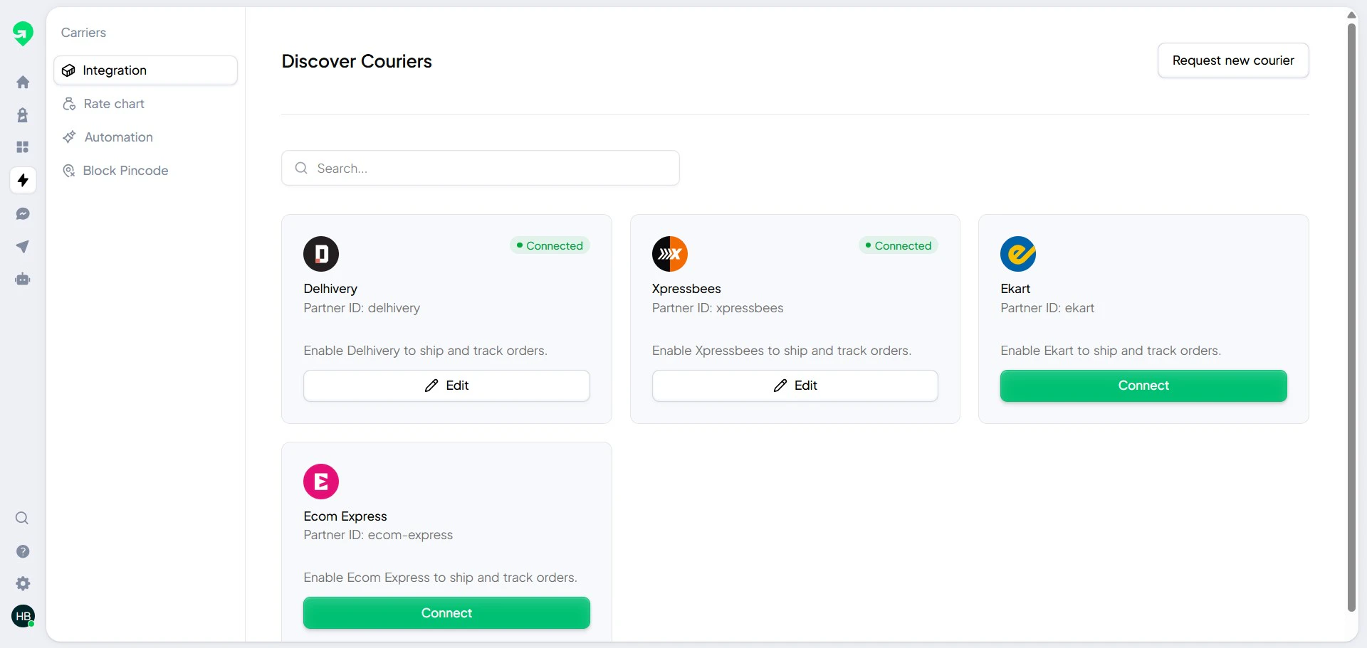Click 'Enable Ecom Express to ship' description
The width and height of the screenshot is (1367, 648).
click(440, 578)
